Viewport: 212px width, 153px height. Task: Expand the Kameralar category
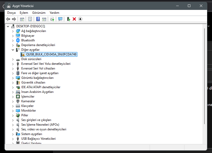coord(13,101)
